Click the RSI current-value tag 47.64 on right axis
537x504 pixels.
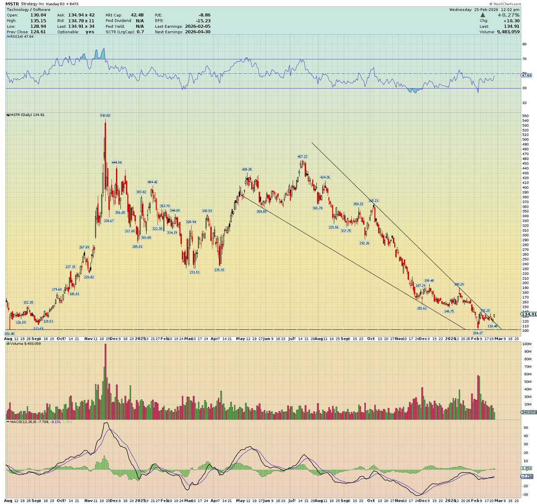pos(527,75)
